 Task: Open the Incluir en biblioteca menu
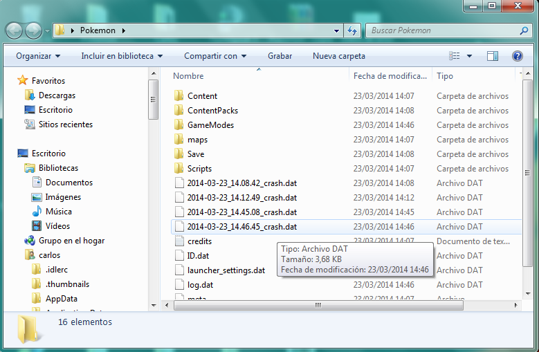(122, 56)
